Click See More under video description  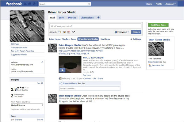87,75
